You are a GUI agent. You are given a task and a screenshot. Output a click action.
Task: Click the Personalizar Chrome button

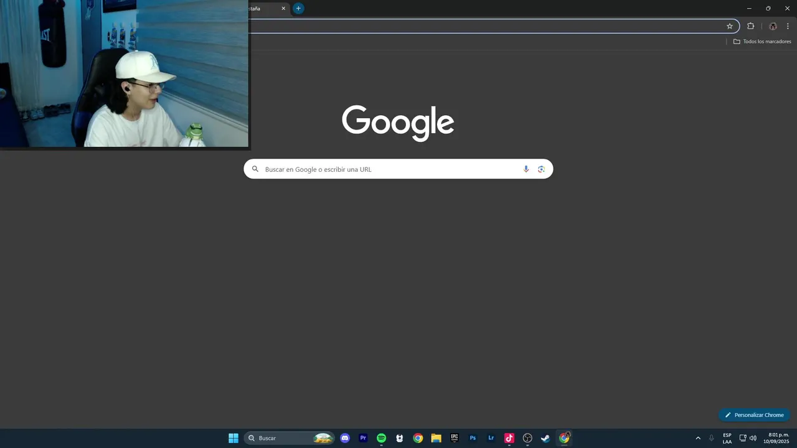[x=754, y=415]
